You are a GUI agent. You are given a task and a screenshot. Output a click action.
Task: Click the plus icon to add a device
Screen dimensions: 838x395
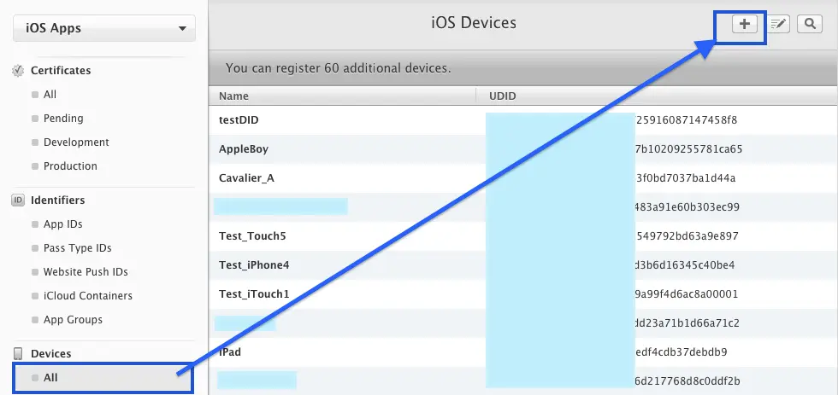[x=745, y=24]
